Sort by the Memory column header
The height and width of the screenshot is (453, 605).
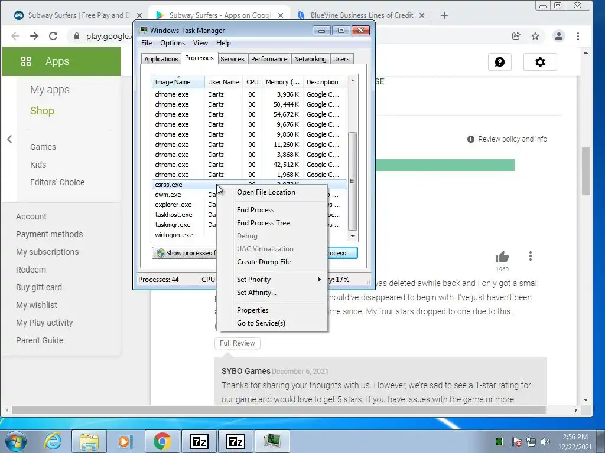[282, 82]
